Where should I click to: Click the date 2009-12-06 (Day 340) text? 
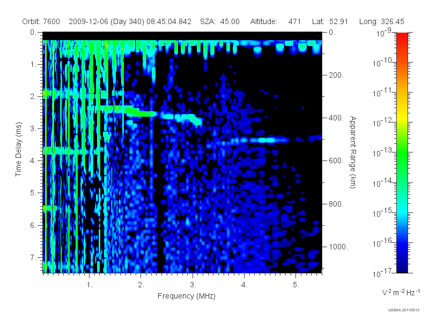[106, 21]
